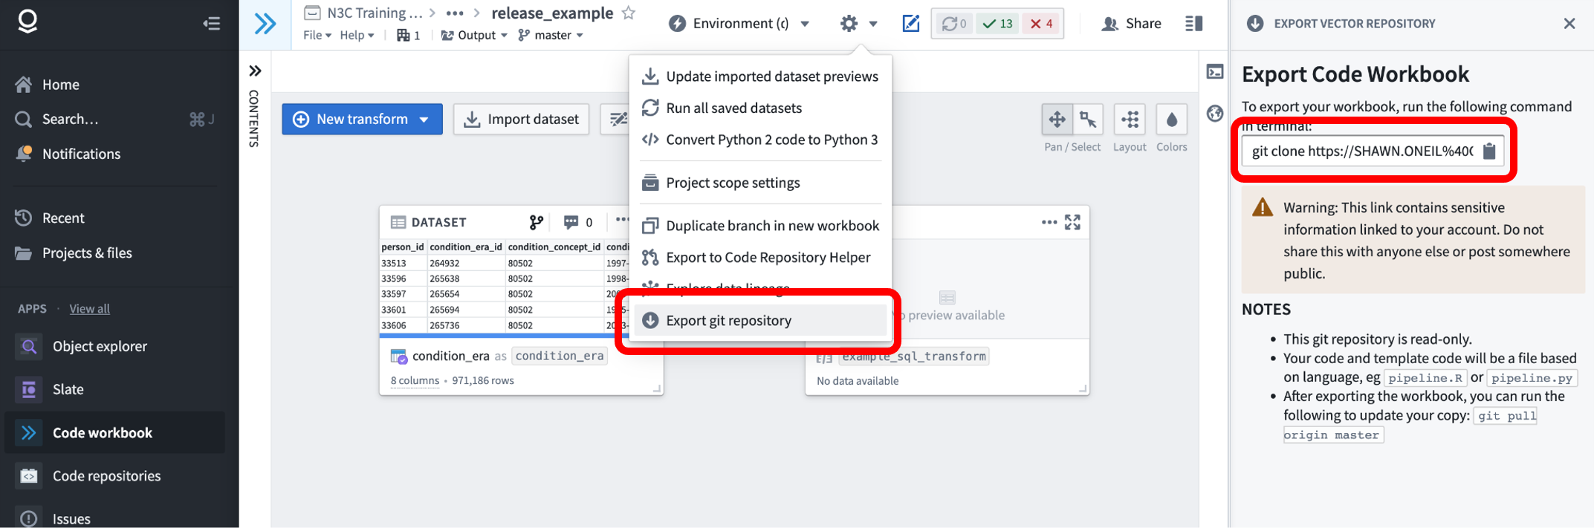This screenshot has width=1594, height=531.
Task: Open Project scope settings
Action: [760, 183]
